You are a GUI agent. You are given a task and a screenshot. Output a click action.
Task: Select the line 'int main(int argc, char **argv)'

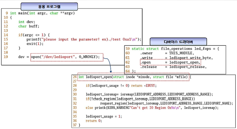click(42, 13)
